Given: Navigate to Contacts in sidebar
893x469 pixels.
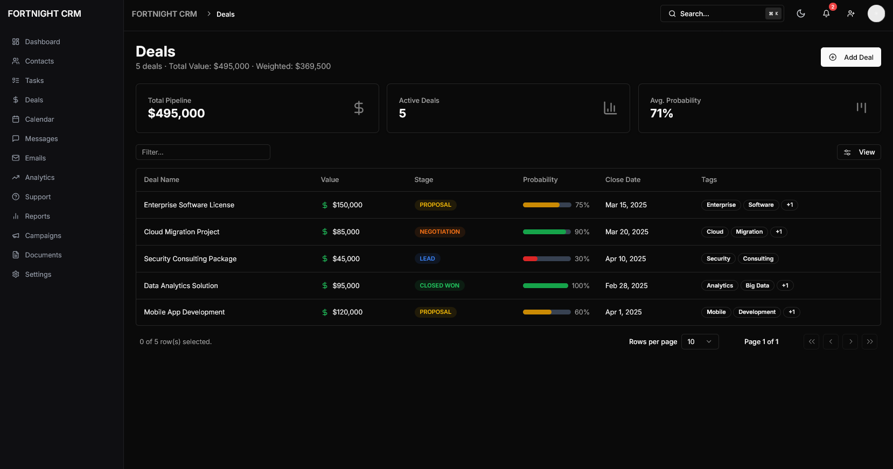Looking at the screenshot, I should pos(61,61).
